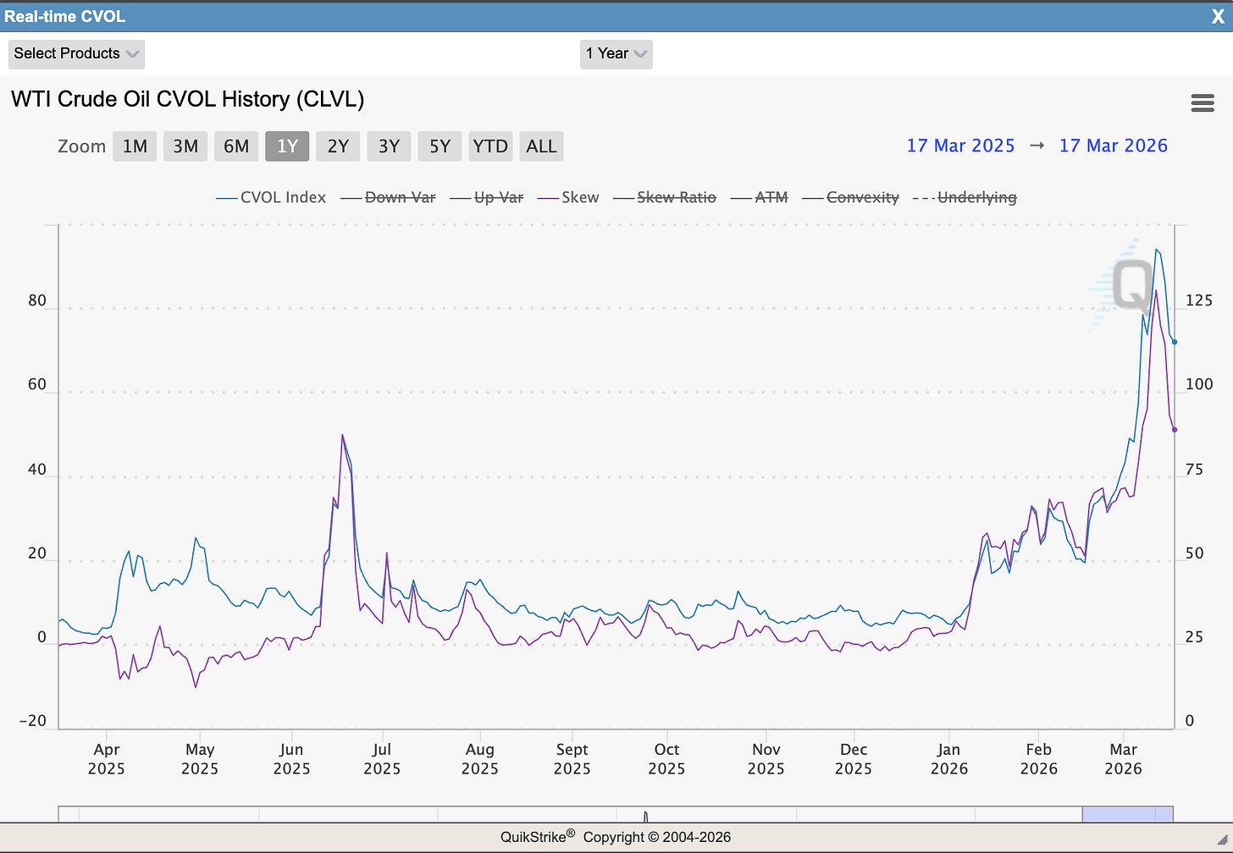Hide the Skew series in legend
Viewport: 1233px width, 853px height.
tap(568, 197)
